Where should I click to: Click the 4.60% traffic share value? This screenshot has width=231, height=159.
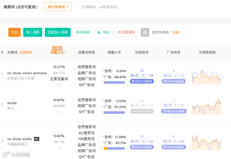(x=59, y=136)
